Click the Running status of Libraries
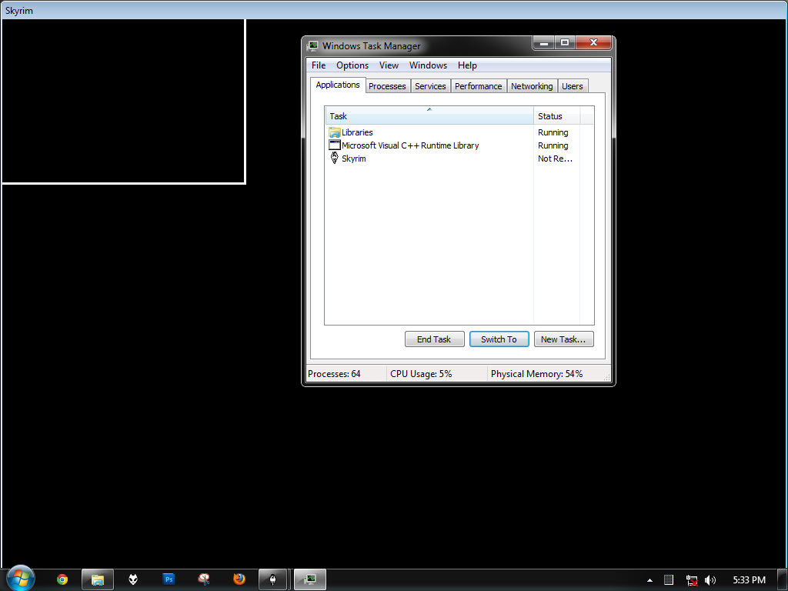 tap(553, 132)
